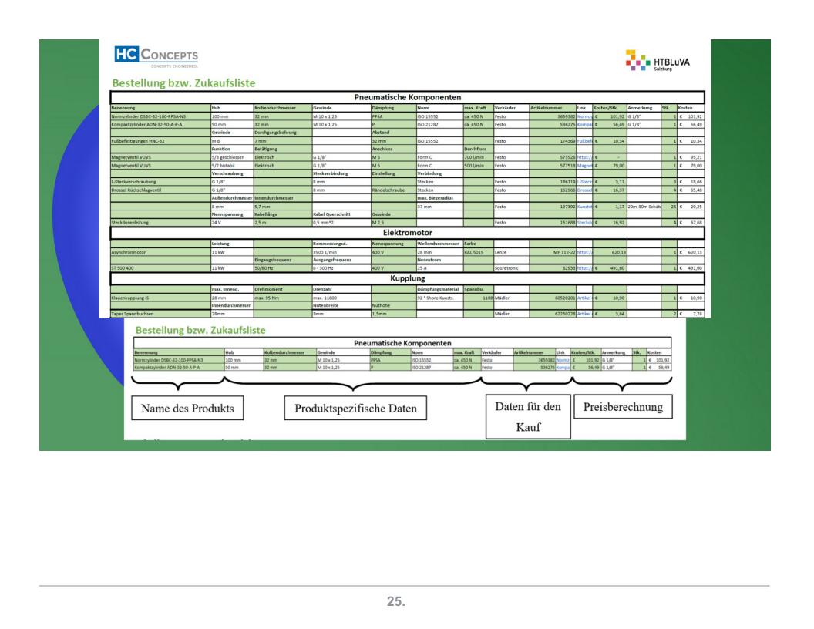Click the Elektromotor section header
814x629 pixels.
click(x=406, y=231)
